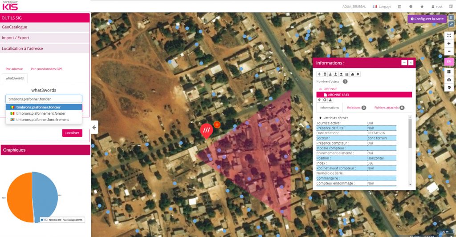The height and width of the screenshot is (237, 456).
Task: Open the calendar icon in top bar
Action: pos(399,7)
